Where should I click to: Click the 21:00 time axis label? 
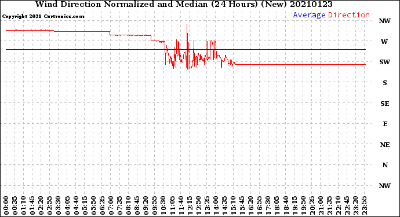321,205
